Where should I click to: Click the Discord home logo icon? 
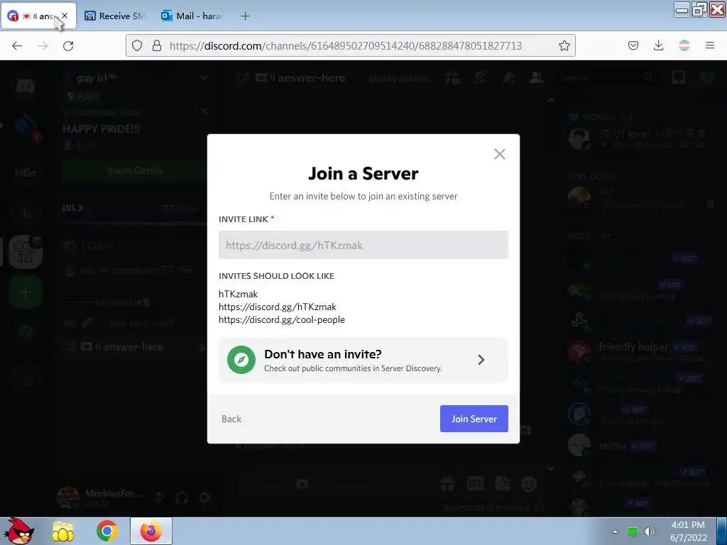[25, 86]
